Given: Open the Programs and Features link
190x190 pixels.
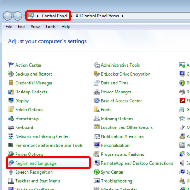Looking at the screenshot, I should pyautogui.click(x=122, y=154).
